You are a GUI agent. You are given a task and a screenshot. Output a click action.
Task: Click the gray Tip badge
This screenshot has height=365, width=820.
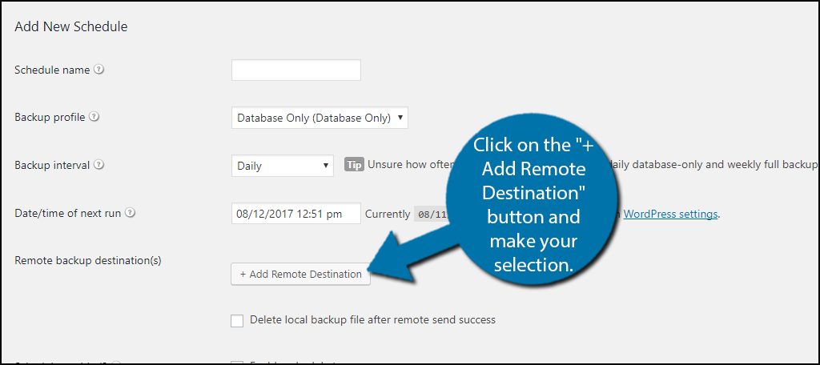coord(354,164)
